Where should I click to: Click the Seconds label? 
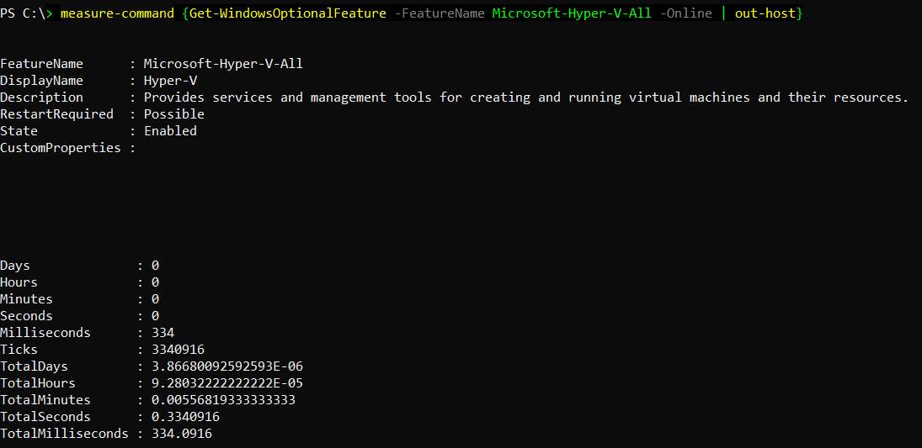[x=26, y=316]
